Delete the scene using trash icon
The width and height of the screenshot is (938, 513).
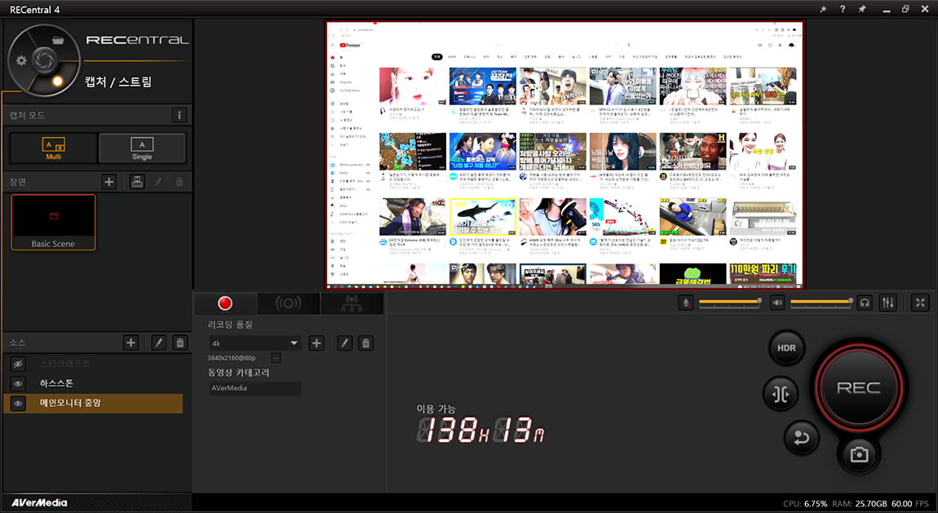(x=179, y=182)
